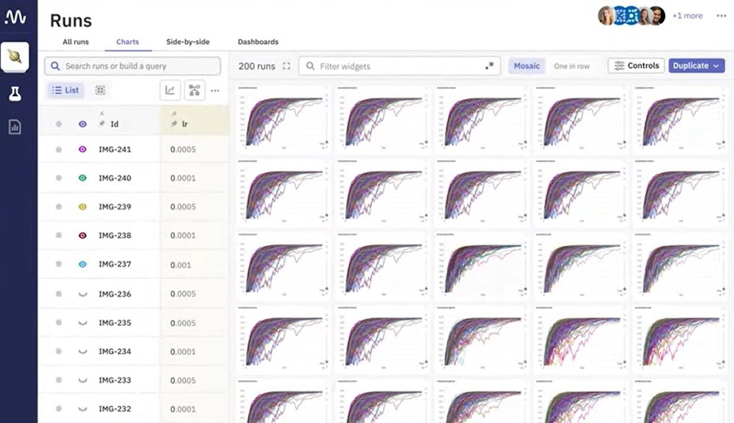Open the three-dot menu above runs table
Image resolution: width=734 pixels, height=423 pixels.
pos(215,90)
